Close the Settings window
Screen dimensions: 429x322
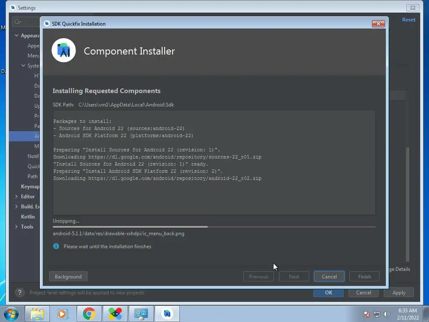click(413, 8)
